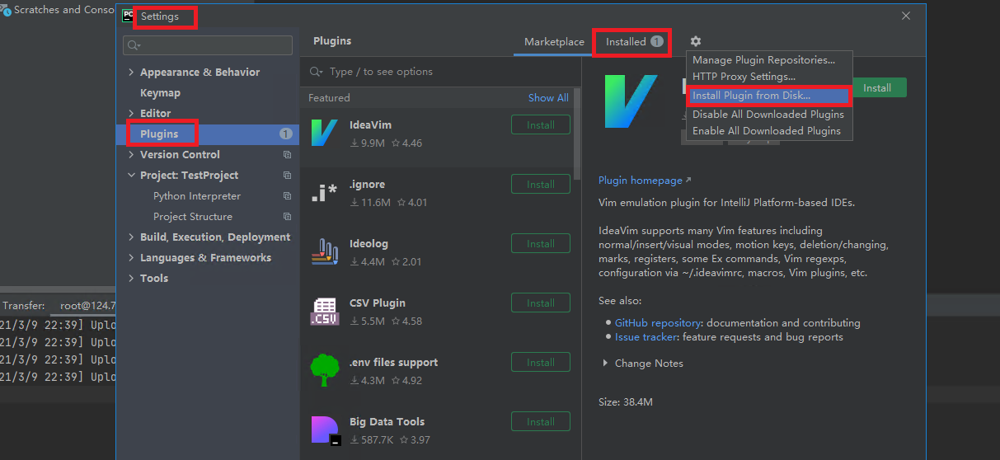Click the settings search input field

tap(208, 45)
